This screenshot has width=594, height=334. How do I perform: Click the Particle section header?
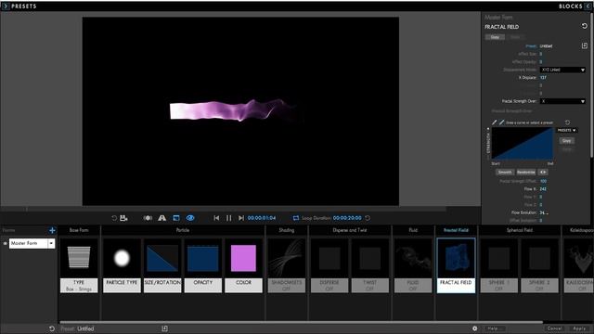[183, 230]
